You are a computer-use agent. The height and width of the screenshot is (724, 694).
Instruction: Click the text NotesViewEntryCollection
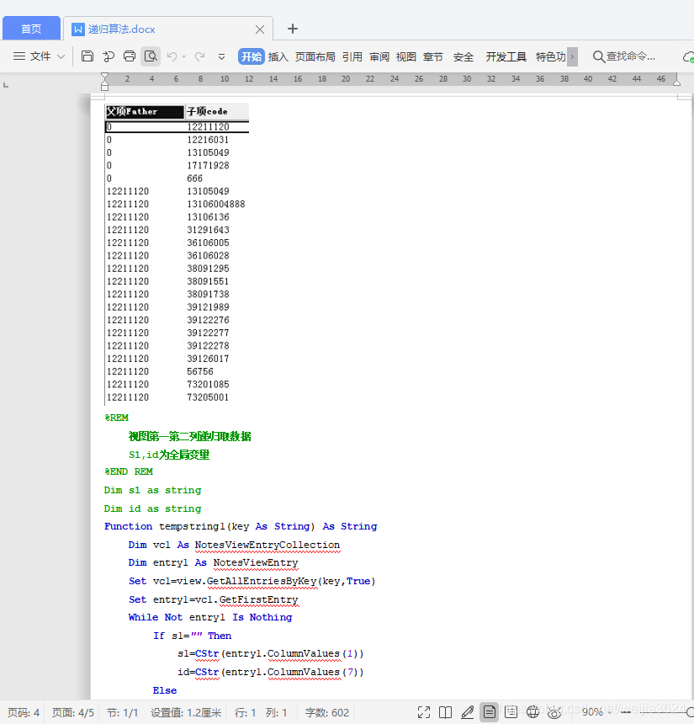point(268,545)
